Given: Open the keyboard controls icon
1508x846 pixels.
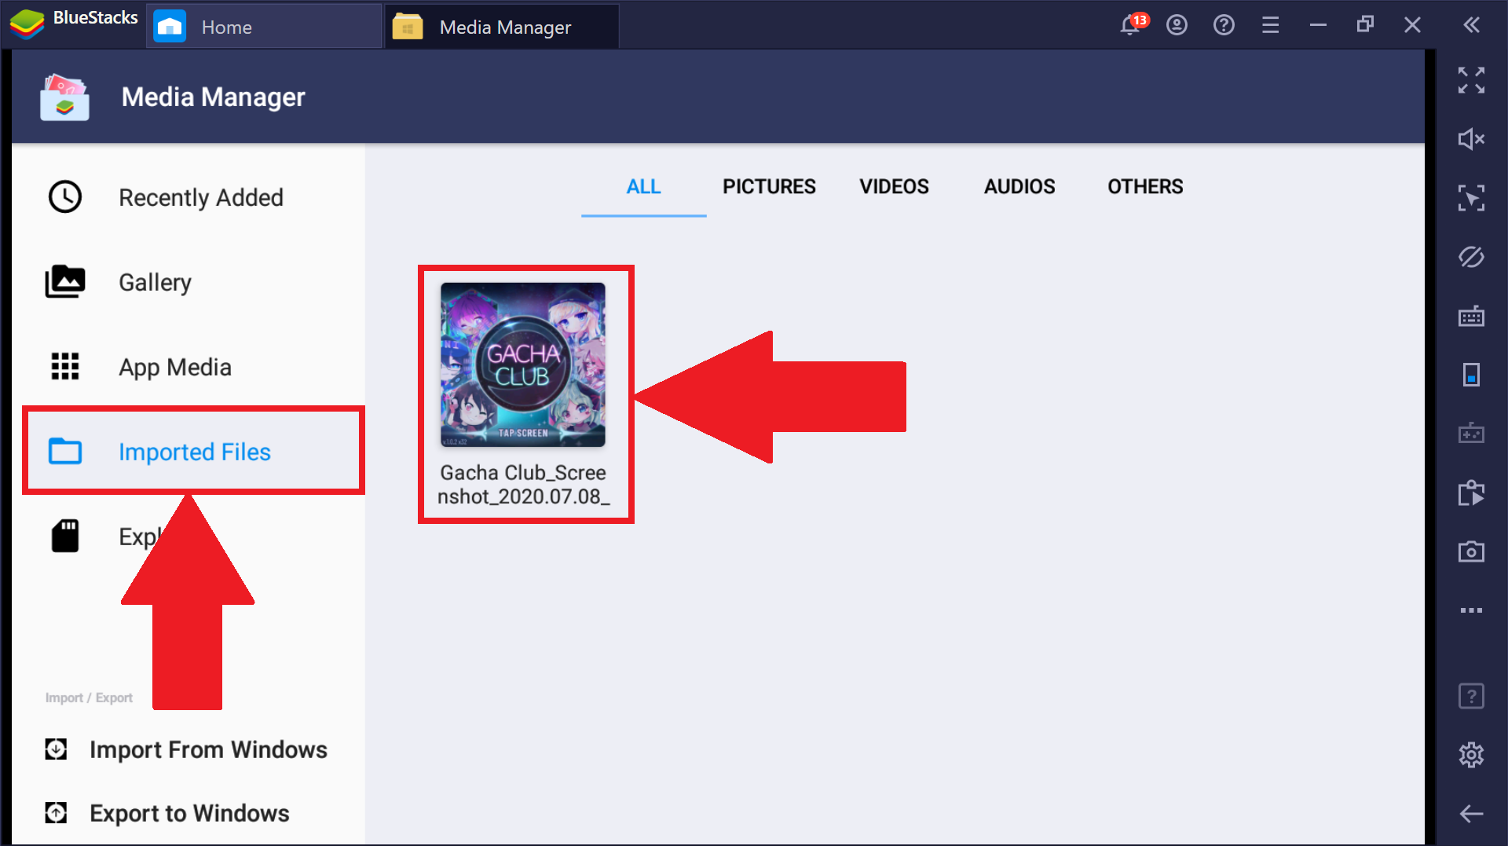Looking at the screenshot, I should click(1471, 317).
